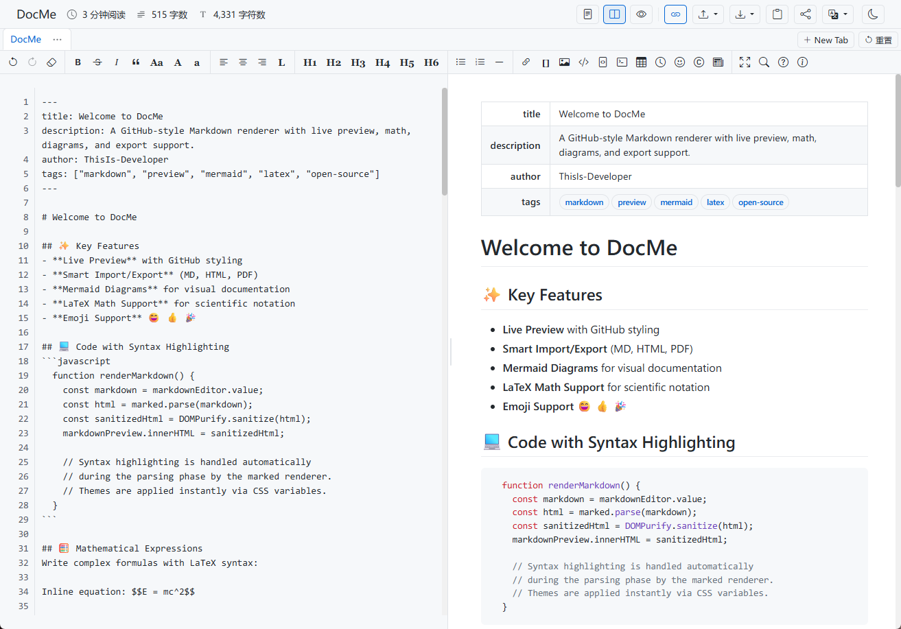Viewport: 901px width, 629px height.
Task: Open search with magnifier icon
Action: click(x=764, y=62)
